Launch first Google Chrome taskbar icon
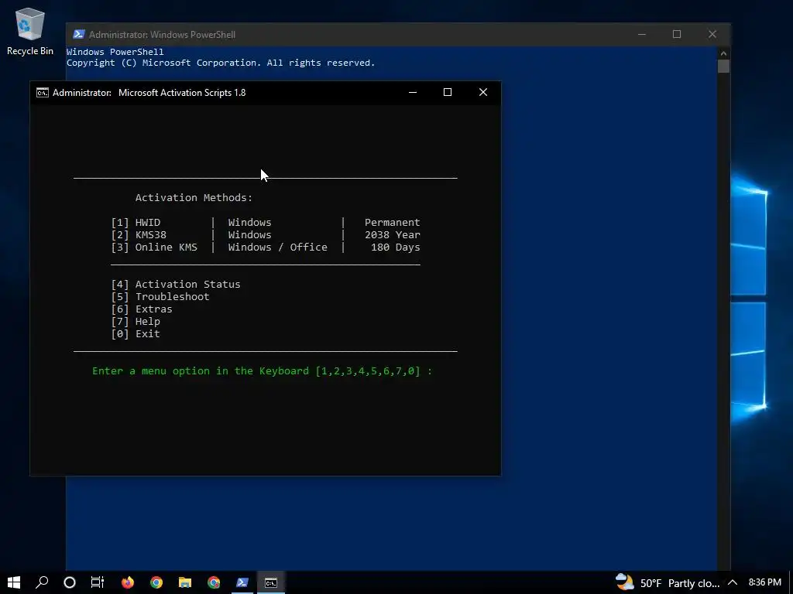The image size is (793, 594). click(x=156, y=582)
